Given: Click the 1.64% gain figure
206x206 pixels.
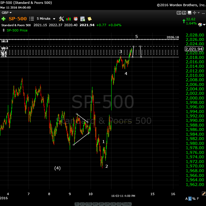Looking at the screenshot, I should tap(191, 23).
